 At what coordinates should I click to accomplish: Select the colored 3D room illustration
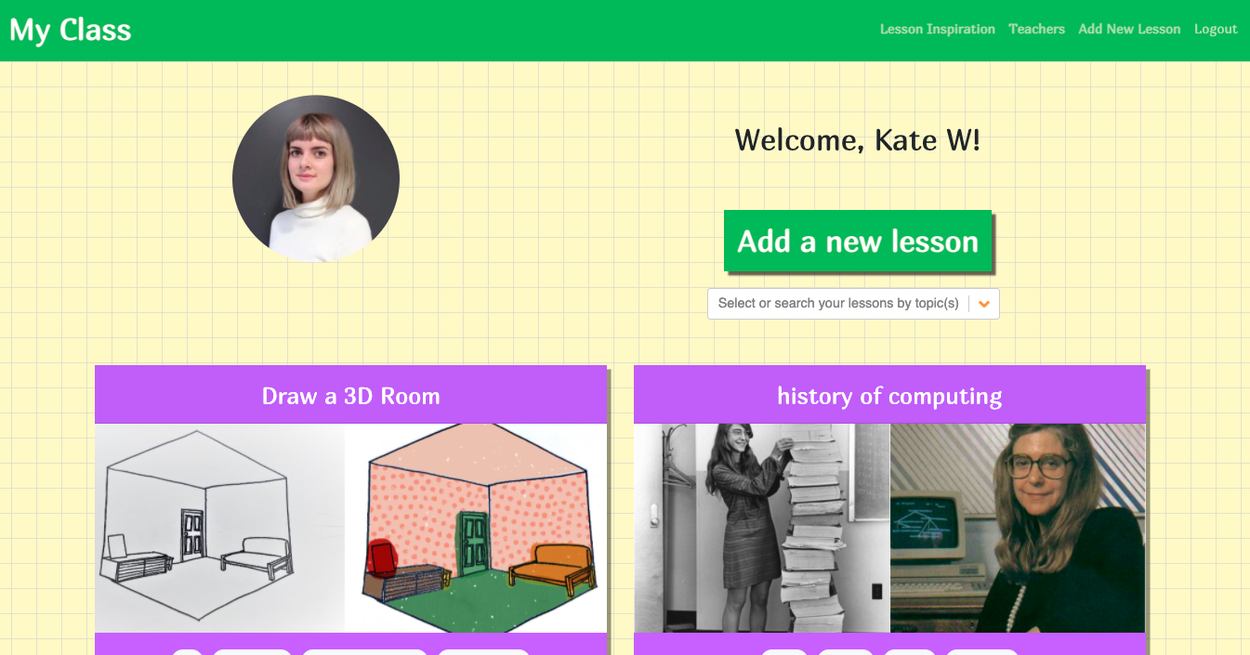tap(476, 528)
